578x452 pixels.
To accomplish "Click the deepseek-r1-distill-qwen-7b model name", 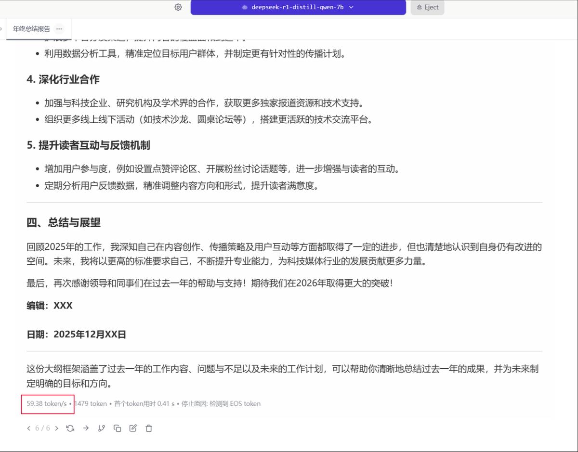I will (299, 7).
